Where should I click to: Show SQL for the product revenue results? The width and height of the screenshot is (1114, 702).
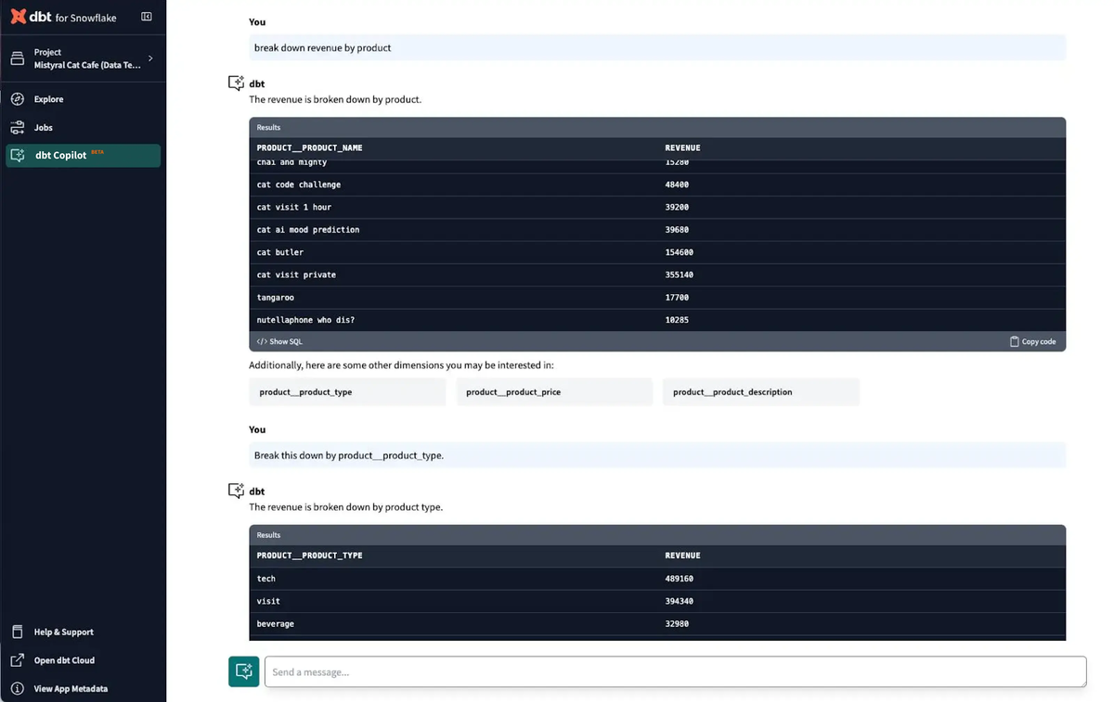tap(279, 341)
